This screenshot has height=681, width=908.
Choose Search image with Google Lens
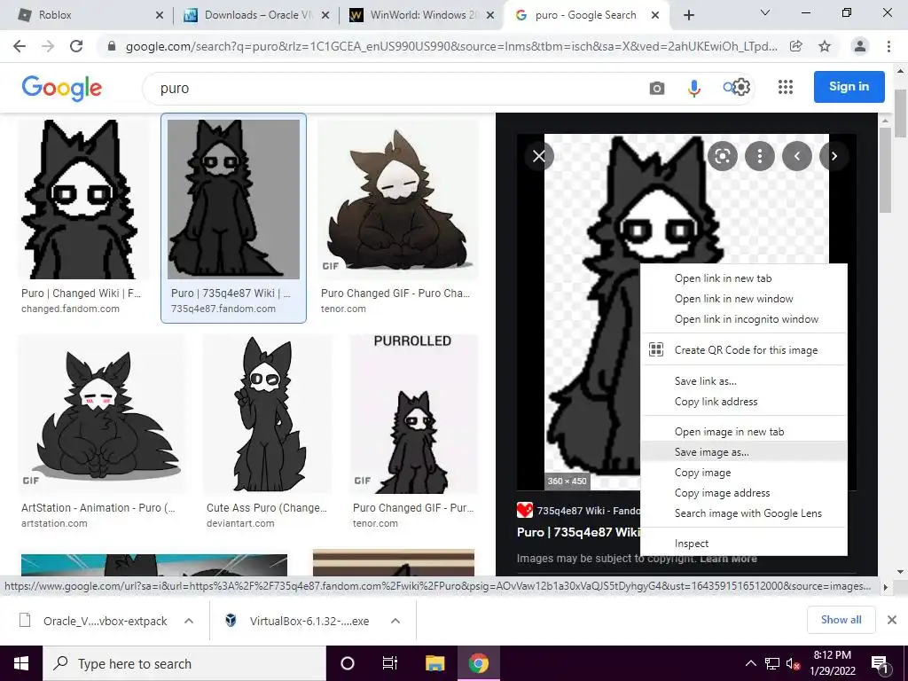744,513
